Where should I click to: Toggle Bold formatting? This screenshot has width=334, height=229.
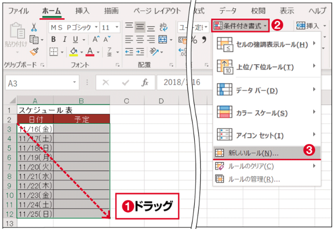pyautogui.click(x=53, y=39)
